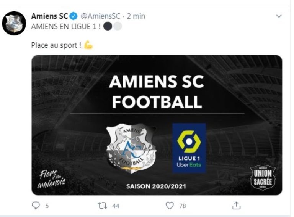Viewport: 294px width, 217px height.
Task: Open the tweet via the 2 min timestamp
Action: [x=136, y=16]
